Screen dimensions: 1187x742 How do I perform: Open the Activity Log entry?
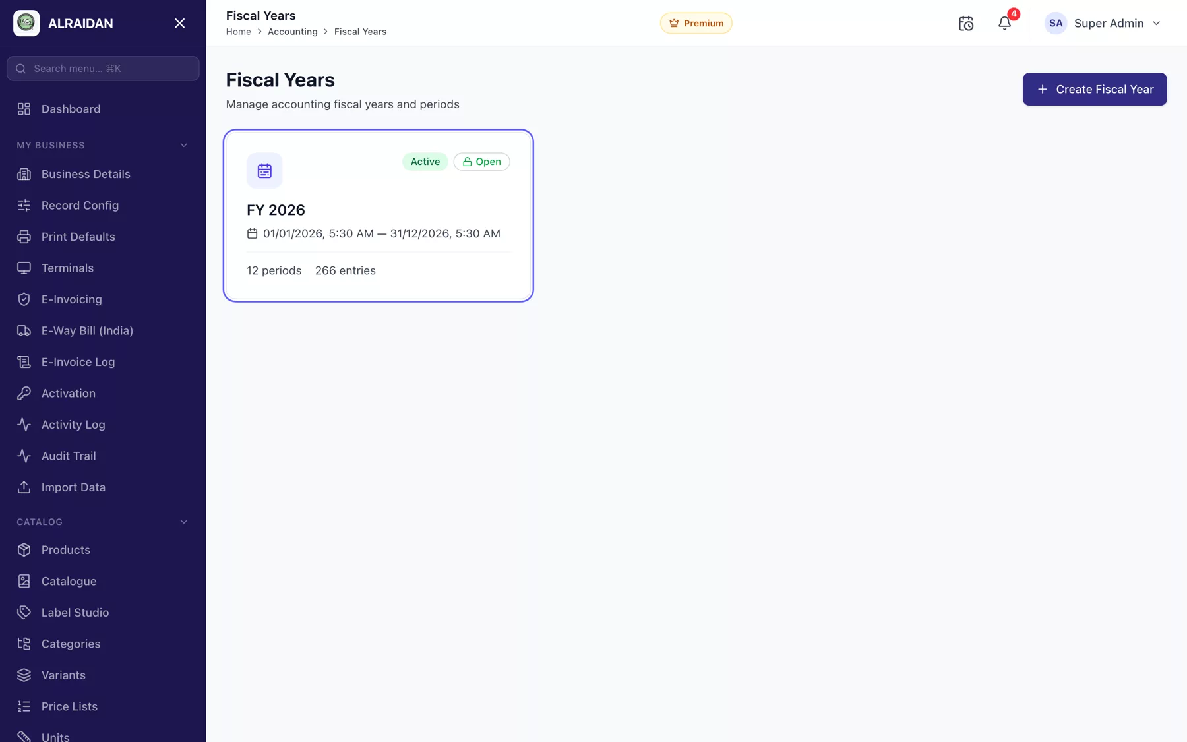point(103,425)
